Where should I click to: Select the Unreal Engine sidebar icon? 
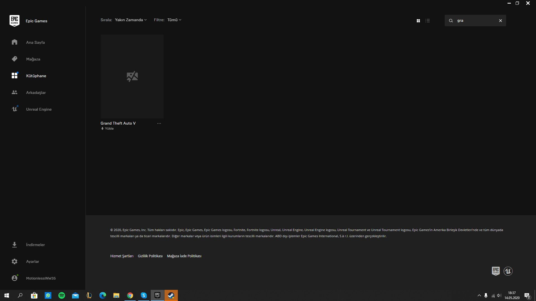click(15, 109)
